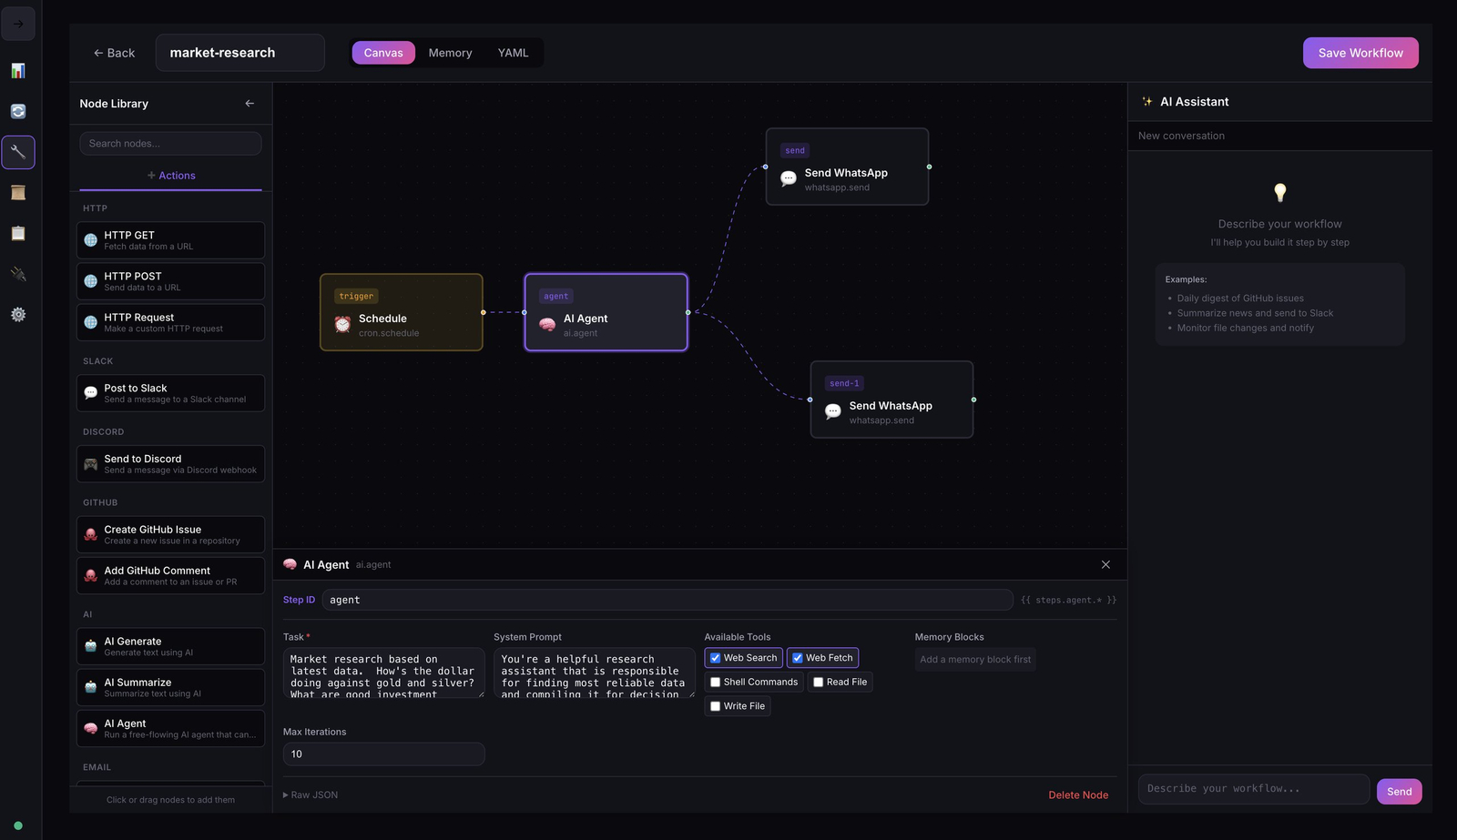This screenshot has height=840, width=1457.
Task: Click the Search nodes input field
Action: tap(170, 144)
